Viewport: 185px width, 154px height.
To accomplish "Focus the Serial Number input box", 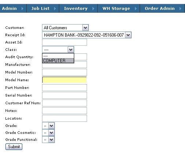I will 64,95.
